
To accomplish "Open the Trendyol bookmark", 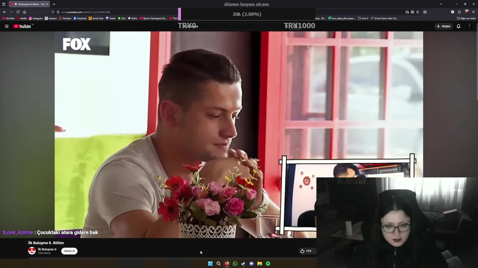I will (x=65, y=18).
